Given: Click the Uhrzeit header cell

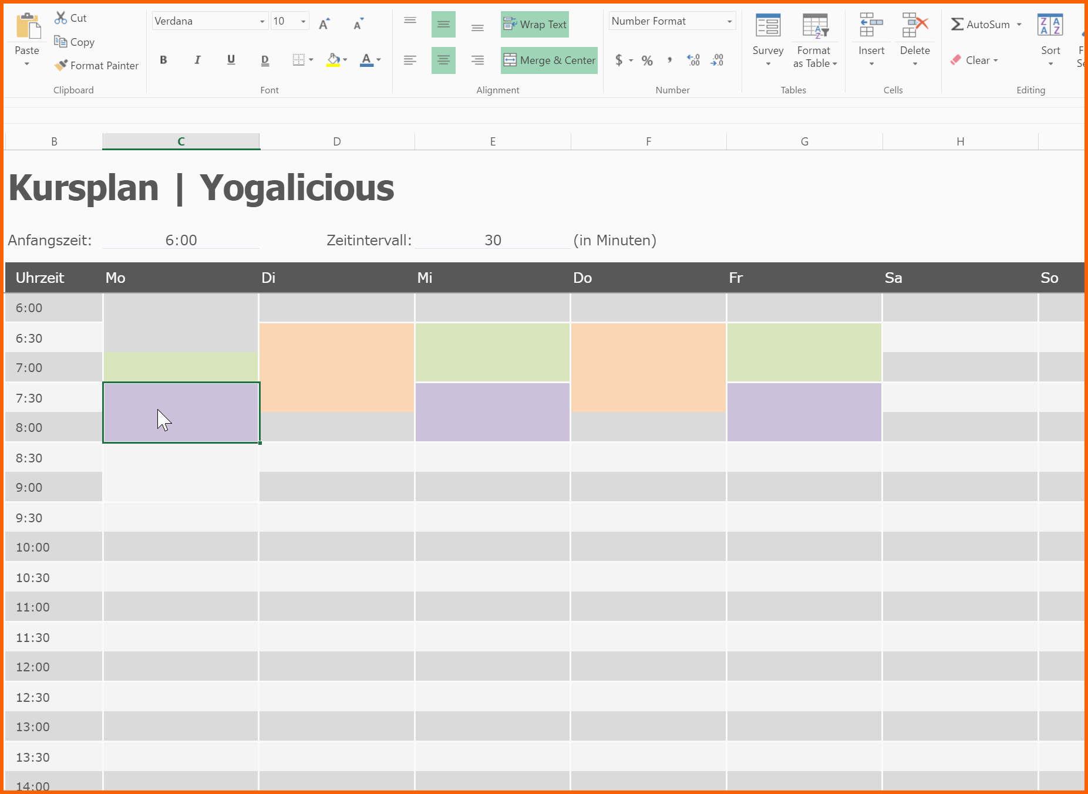Looking at the screenshot, I should pos(54,278).
